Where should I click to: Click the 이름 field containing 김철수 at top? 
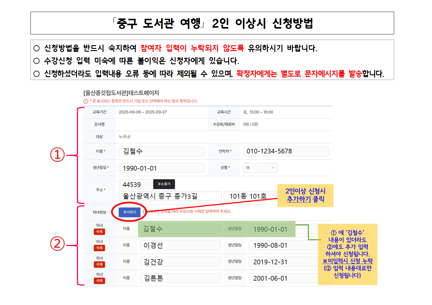[162, 151]
